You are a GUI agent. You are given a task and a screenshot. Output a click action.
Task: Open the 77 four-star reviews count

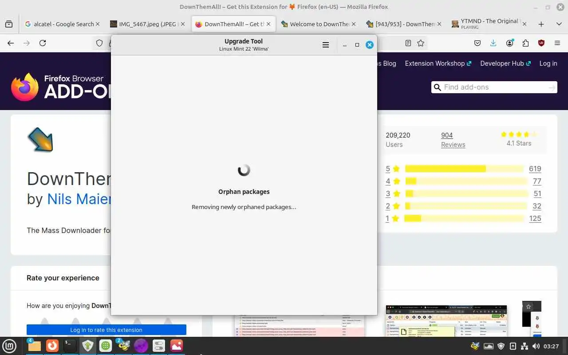[x=537, y=181]
